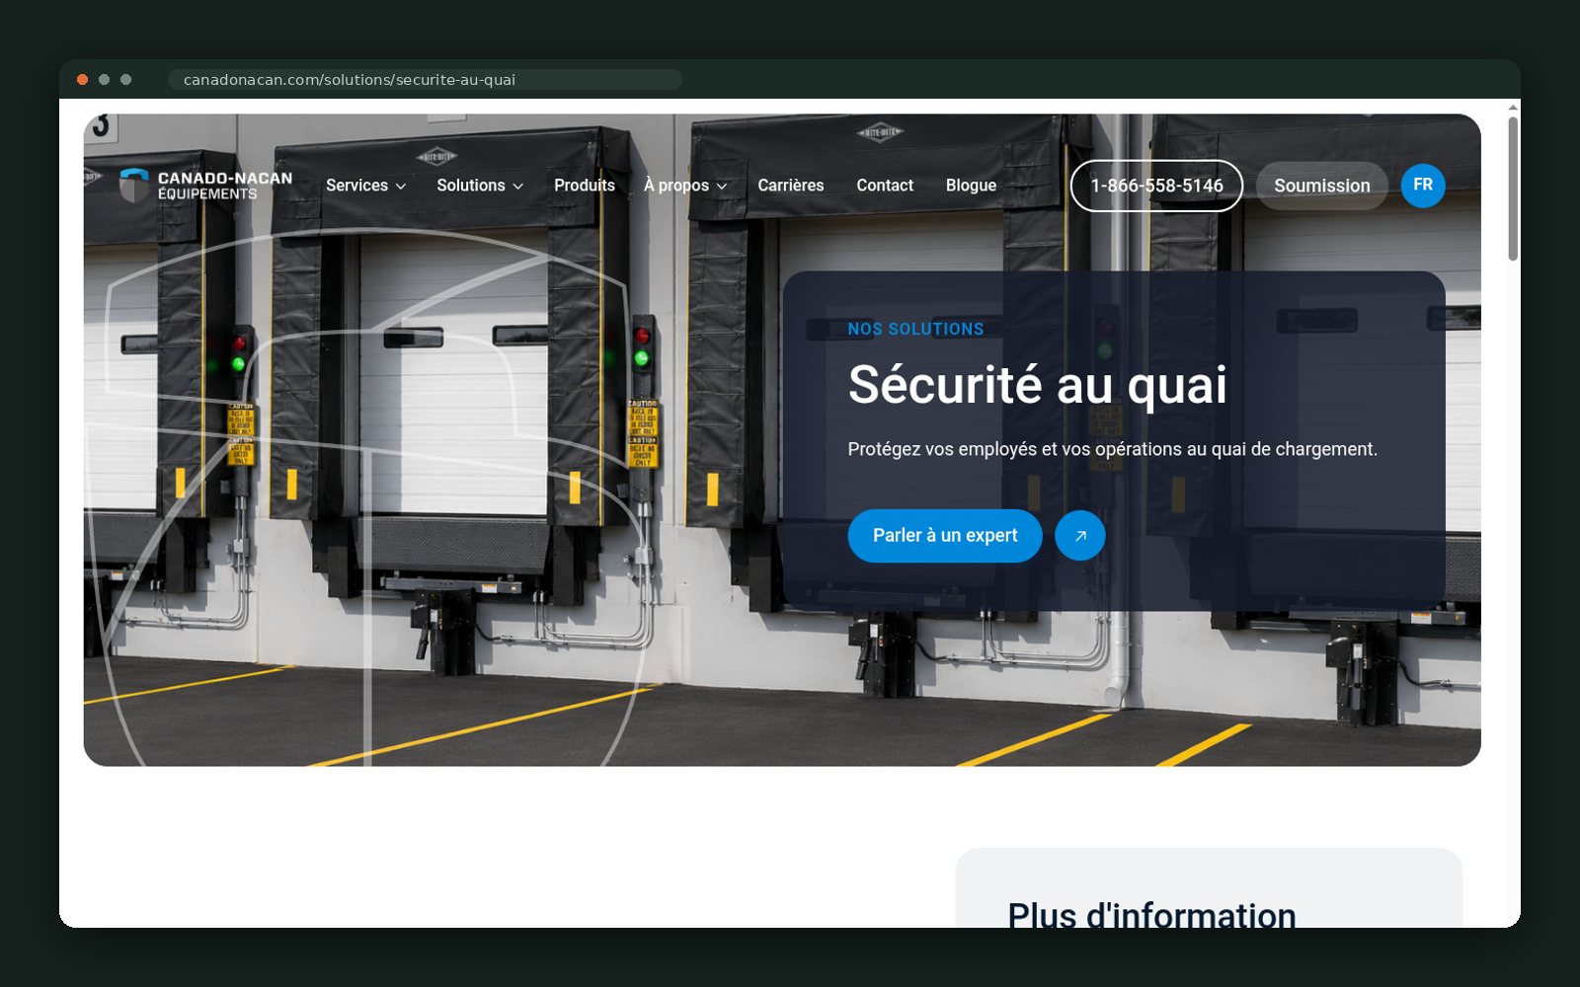Click the Canado-Nacan Équipements logo

[x=205, y=185]
